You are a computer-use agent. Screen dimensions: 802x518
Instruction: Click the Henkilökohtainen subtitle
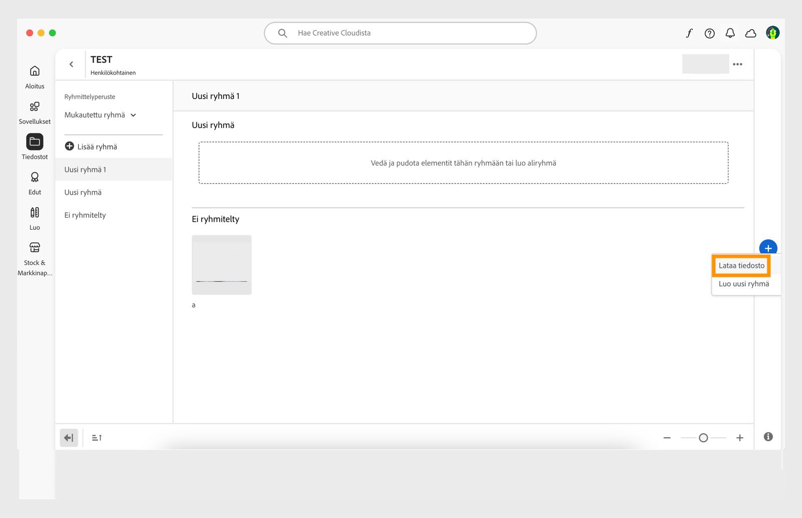(113, 73)
